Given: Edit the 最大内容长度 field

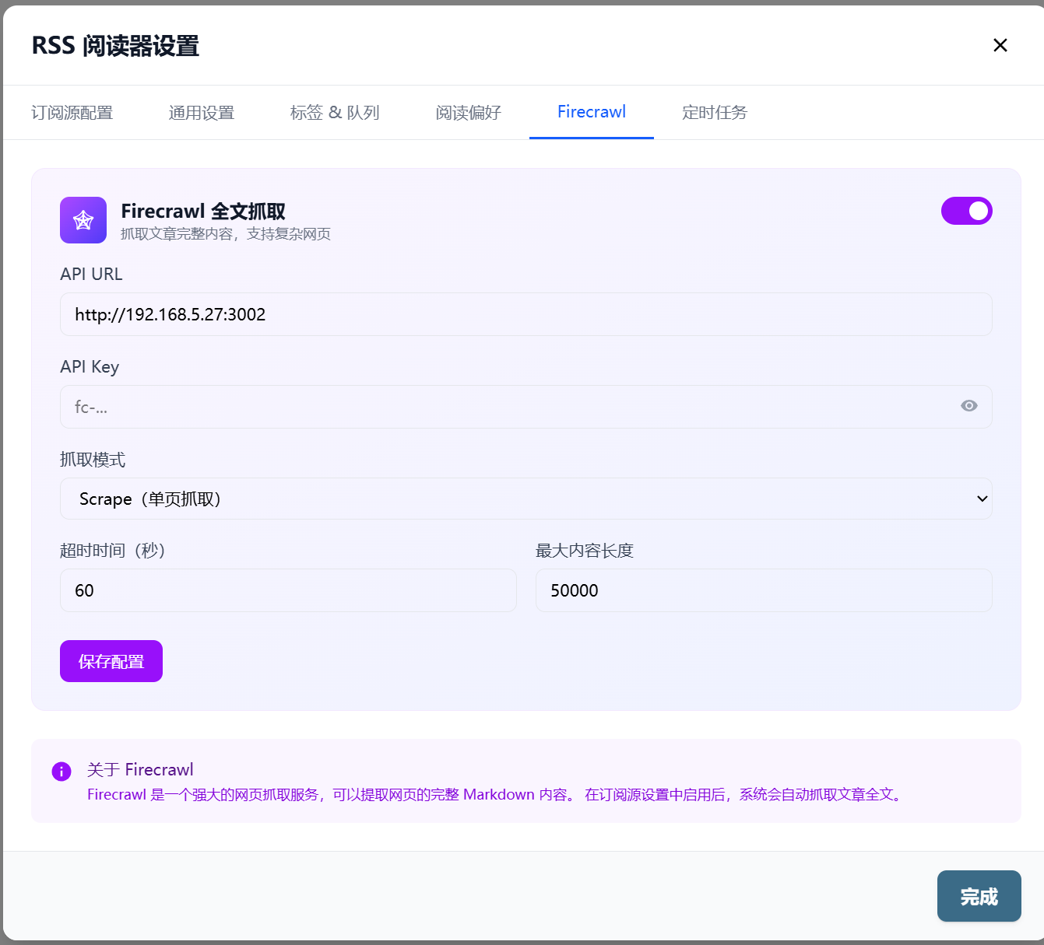Looking at the screenshot, I should 764,590.
